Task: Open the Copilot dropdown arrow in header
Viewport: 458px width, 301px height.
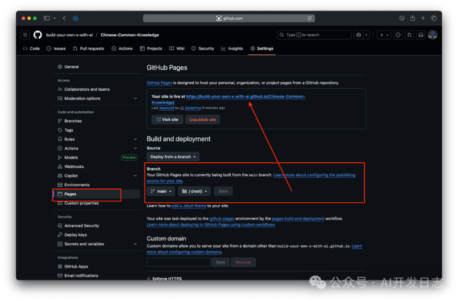Action: pos(366,35)
